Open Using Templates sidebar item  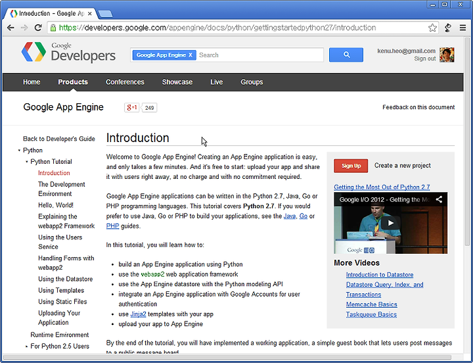click(x=61, y=291)
